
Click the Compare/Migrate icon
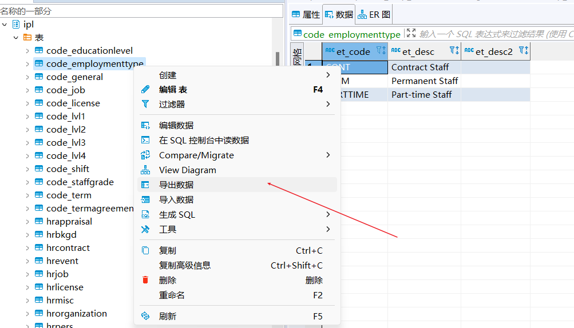tap(145, 155)
